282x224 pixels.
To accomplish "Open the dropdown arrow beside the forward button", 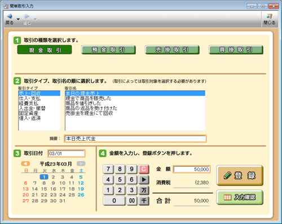I will [x=36, y=19].
